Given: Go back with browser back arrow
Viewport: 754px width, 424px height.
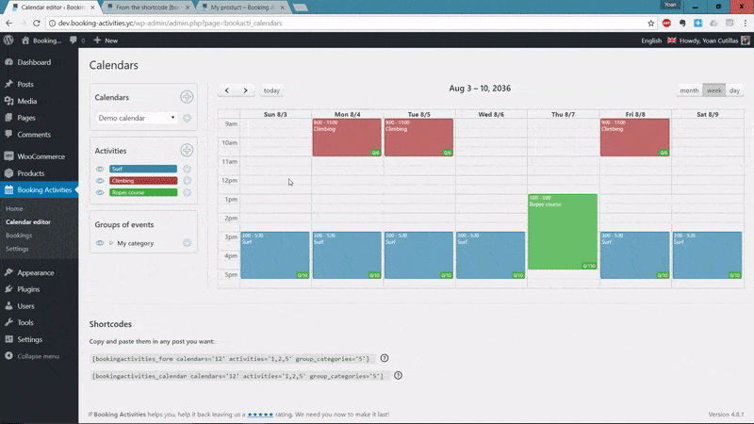Looking at the screenshot, I should pyautogui.click(x=9, y=23).
